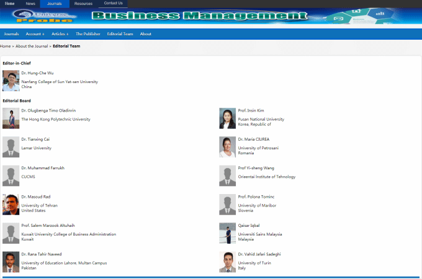Viewport: 422px width, 279px height.
Task: Click Dr. Tianxing Cai's placeholder avatar
Action: [x=11, y=147]
